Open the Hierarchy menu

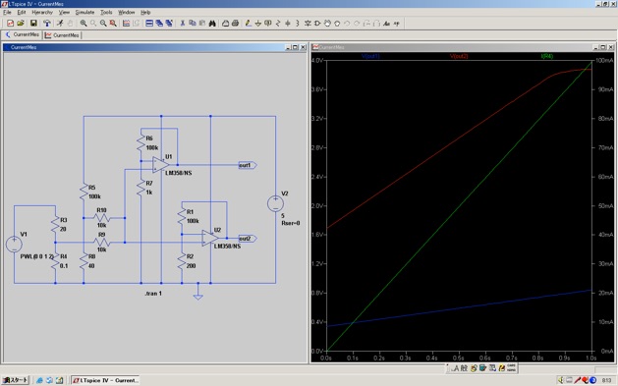click(x=42, y=12)
